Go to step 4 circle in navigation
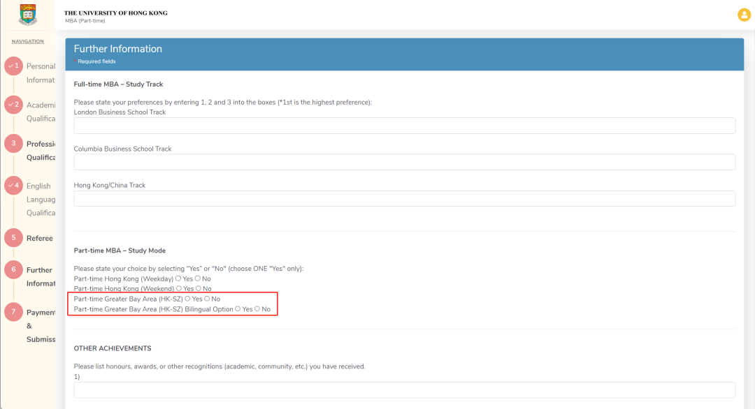The image size is (755, 409). click(13, 186)
